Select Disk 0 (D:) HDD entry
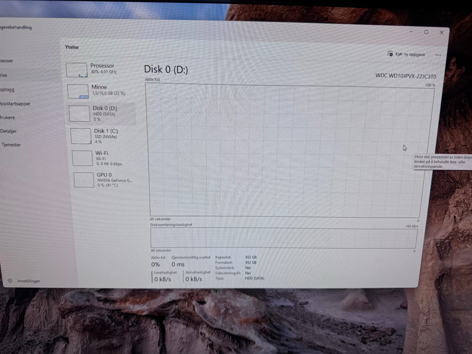This screenshot has width=472, height=354. [x=101, y=113]
